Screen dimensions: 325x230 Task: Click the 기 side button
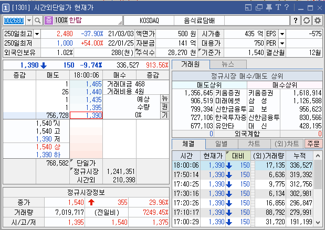(165, 115)
